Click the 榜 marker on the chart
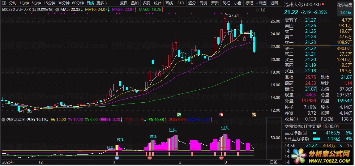This screenshot has width=355, height=166. point(254,114)
